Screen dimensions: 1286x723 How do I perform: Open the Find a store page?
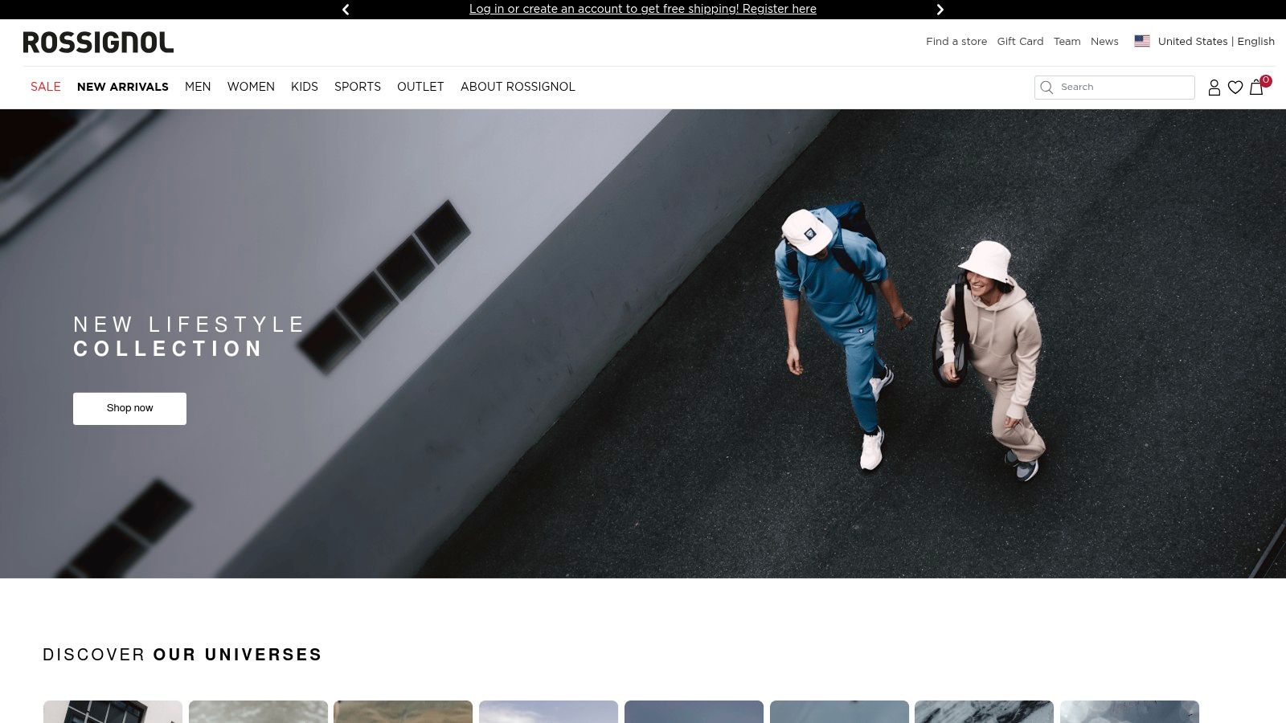coord(956,41)
